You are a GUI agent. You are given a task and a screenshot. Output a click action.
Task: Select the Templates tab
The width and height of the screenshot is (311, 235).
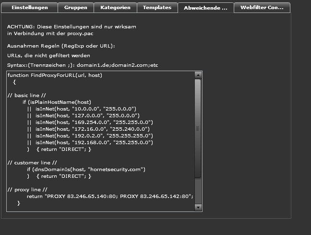point(157,8)
